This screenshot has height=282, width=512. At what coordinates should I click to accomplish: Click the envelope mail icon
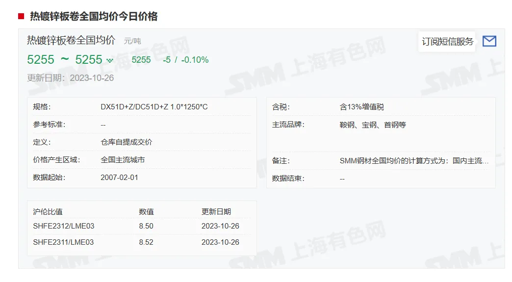pyautogui.click(x=489, y=41)
